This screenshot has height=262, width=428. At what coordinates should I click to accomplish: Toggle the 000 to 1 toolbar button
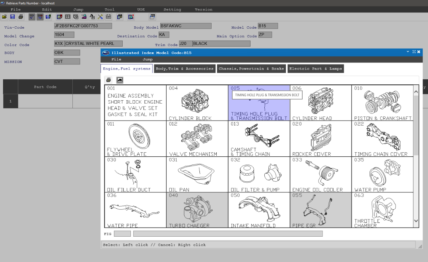(40, 17)
